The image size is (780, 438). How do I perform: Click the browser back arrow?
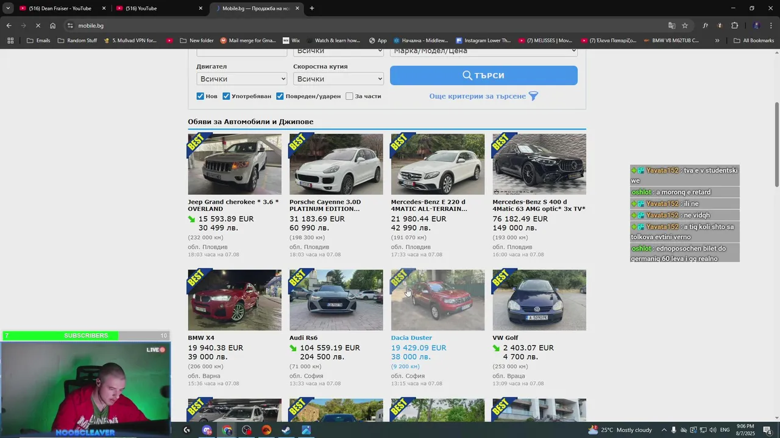pyautogui.click(x=9, y=26)
